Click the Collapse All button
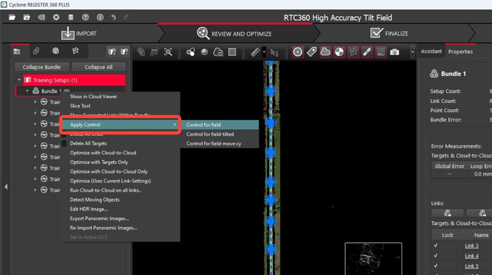The height and width of the screenshot is (275, 492). click(x=98, y=67)
